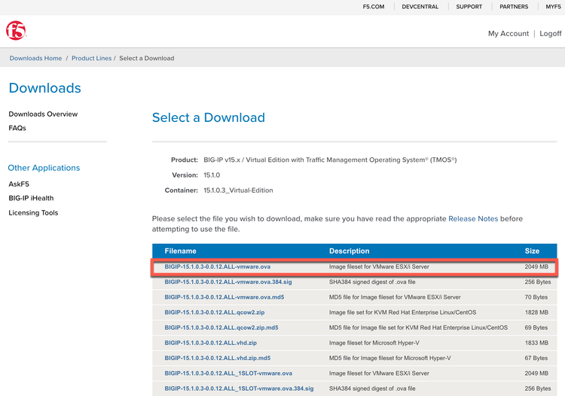565x396 pixels.
Task: Click the Logoff link
Action: tap(550, 33)
